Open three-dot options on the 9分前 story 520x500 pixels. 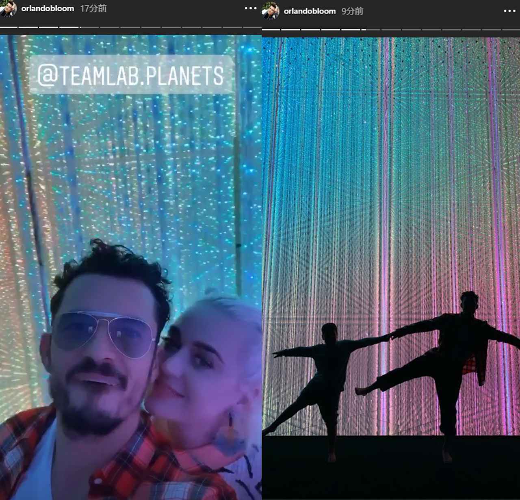point(509,11)
